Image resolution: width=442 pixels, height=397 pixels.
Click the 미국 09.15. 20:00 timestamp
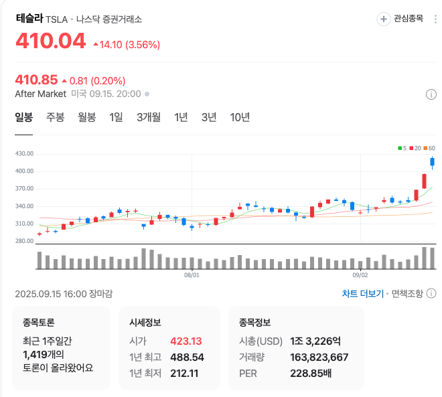106,94
